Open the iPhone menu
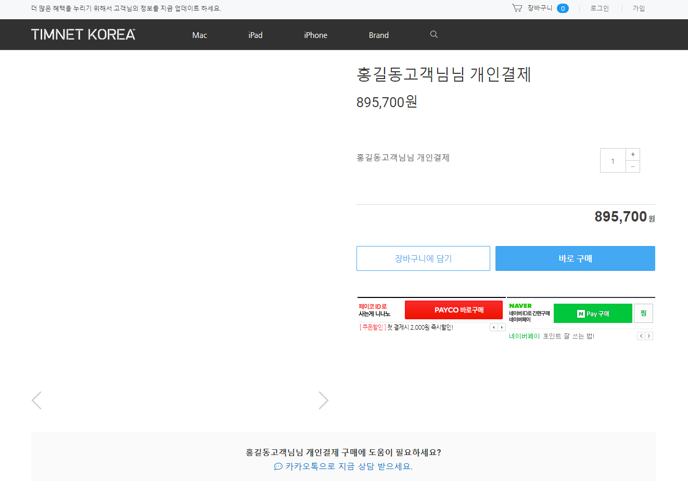Viewport: 688px width, 481px height. click(x=315, y=35)
